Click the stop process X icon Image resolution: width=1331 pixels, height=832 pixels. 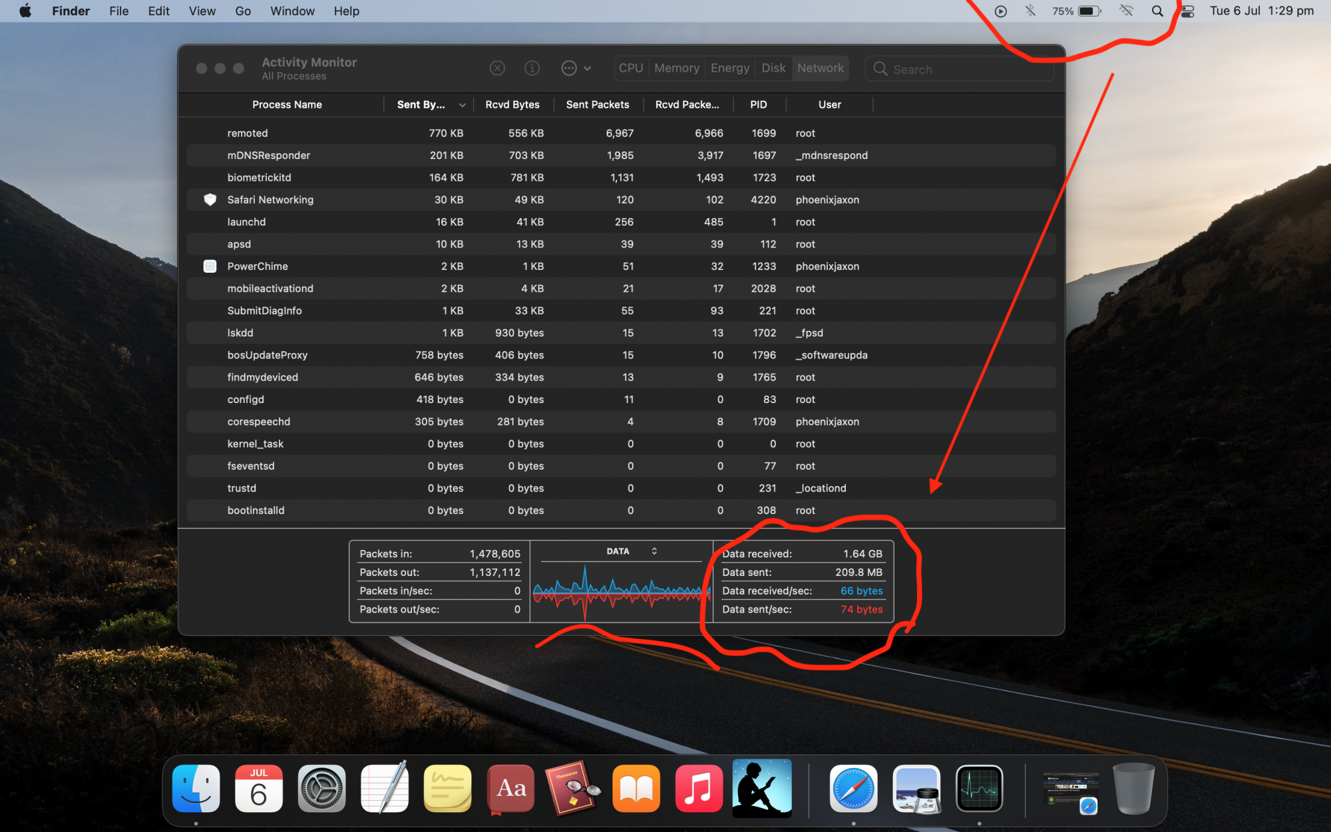[x=497, y=69]
